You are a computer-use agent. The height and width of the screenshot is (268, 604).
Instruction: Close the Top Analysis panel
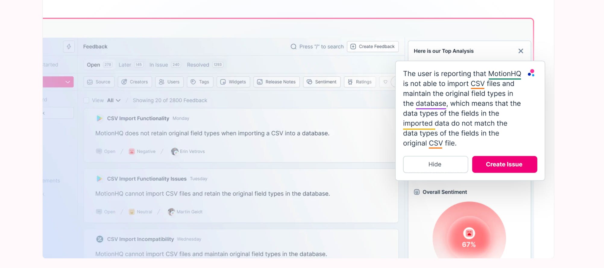point(521,51)
